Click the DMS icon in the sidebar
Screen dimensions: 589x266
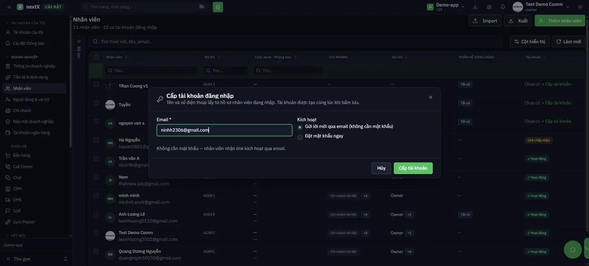coord(8,200)
